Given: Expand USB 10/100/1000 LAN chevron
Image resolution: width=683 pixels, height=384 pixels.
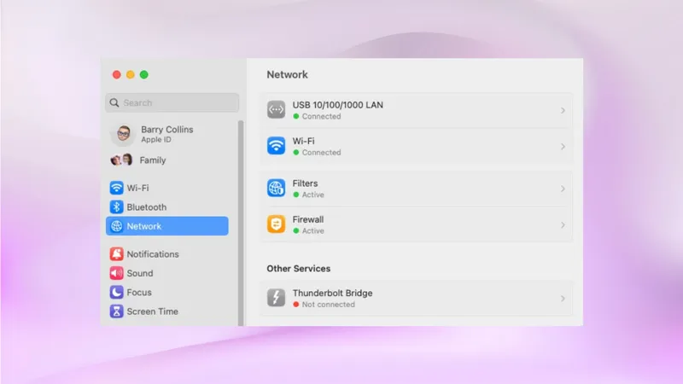Looking at the screenshot, I should pos(563,111).
